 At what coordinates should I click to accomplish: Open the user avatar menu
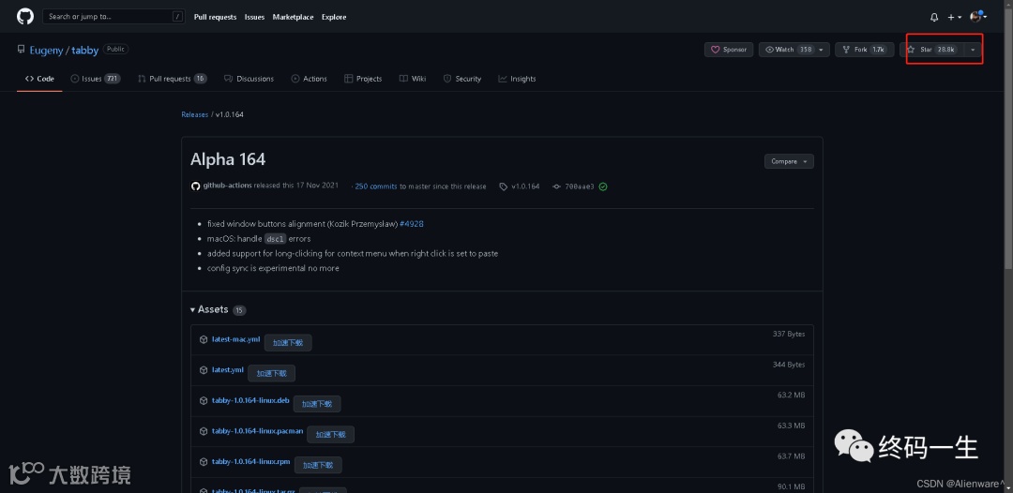tap(978, 17)
